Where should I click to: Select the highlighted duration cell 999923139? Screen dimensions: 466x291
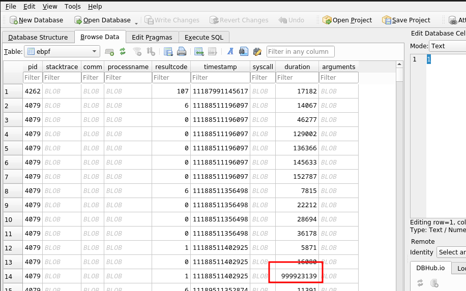(298, 276)
